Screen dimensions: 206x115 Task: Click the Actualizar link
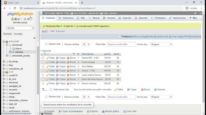point(195,37)
